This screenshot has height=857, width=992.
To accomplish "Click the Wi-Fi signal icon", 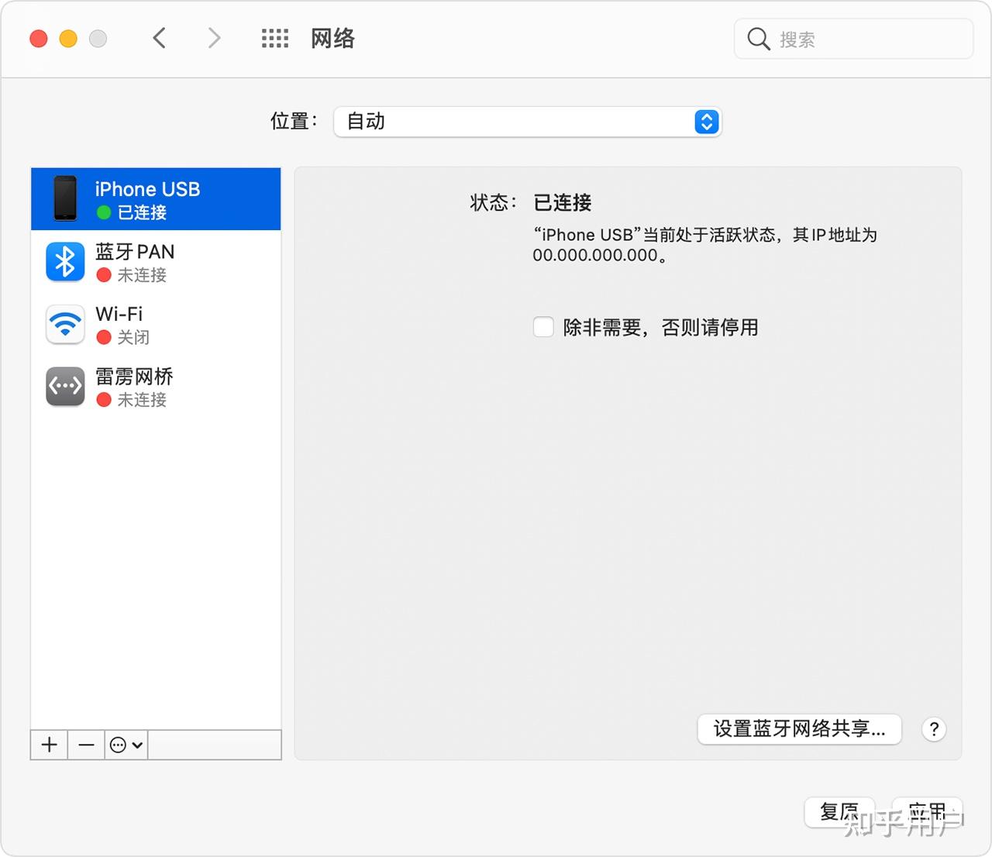I will click(65, 324).
